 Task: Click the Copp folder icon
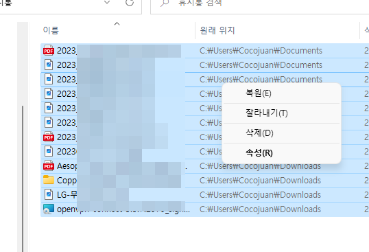(x=49, y=180)
